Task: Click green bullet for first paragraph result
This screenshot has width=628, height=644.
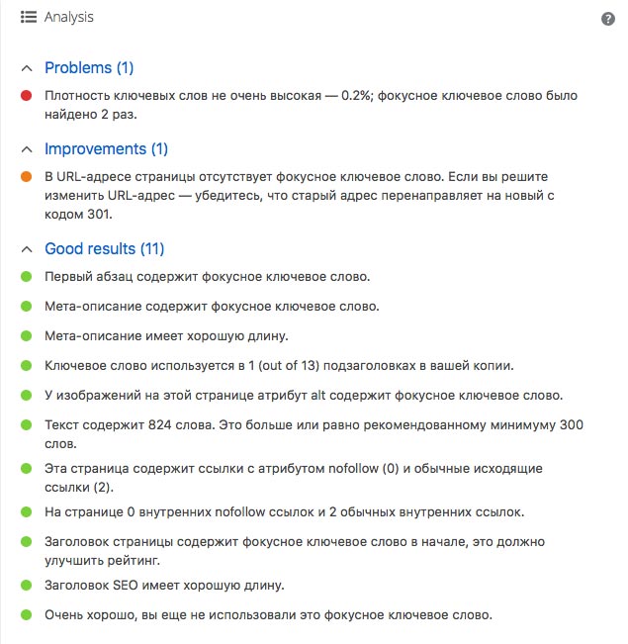Action: point(26,277)
